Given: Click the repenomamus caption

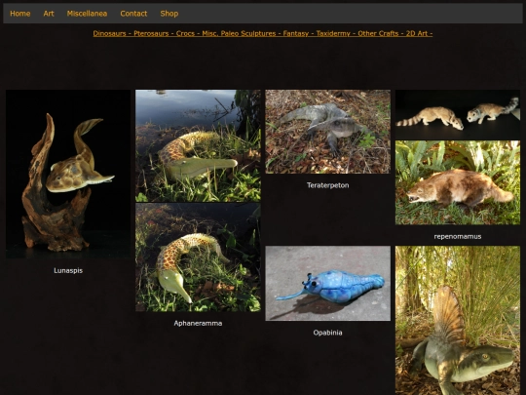Looking at the screenshot, I should coord(458,236).
